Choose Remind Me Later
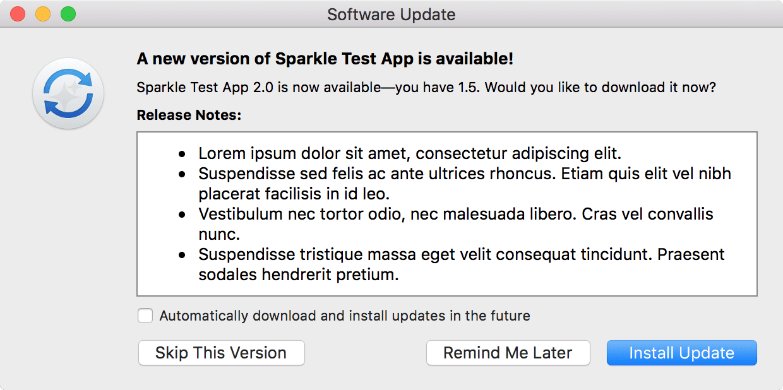Viewport: 783px width, 390px height. (x=508, y=353)
